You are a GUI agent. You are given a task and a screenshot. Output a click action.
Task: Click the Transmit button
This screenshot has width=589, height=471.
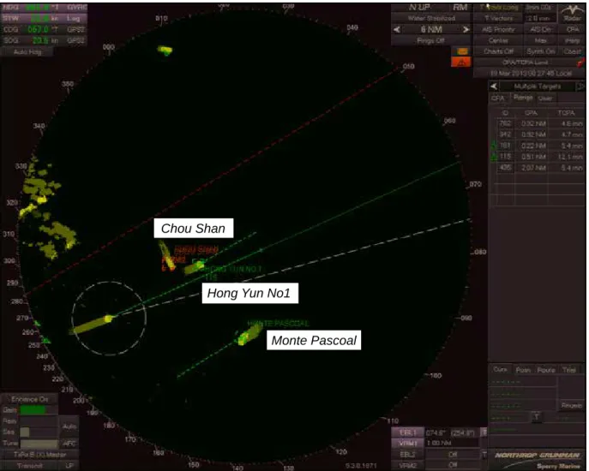tap(30, 465)
